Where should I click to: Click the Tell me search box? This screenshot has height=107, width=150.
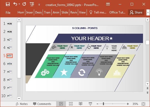point(98,12)
